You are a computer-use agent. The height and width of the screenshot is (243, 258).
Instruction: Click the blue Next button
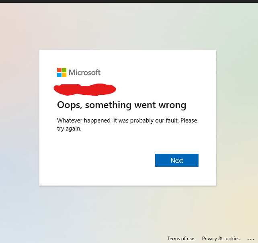[x=177, y=160]
